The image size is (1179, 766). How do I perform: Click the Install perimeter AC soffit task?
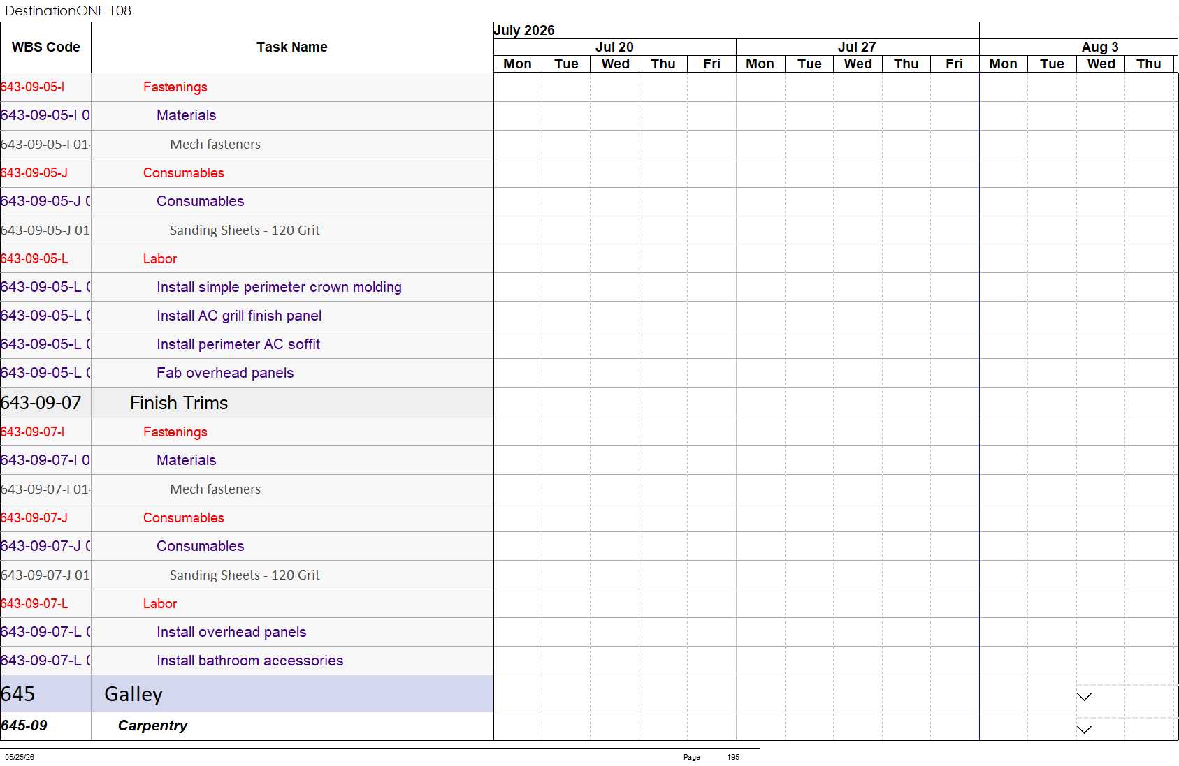point(238,344)
